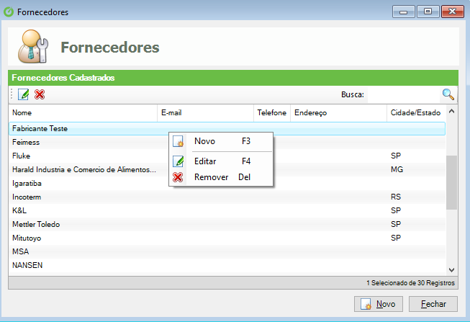
Task: Select the Igaratiba supplier row
Action: click(227, 184)
